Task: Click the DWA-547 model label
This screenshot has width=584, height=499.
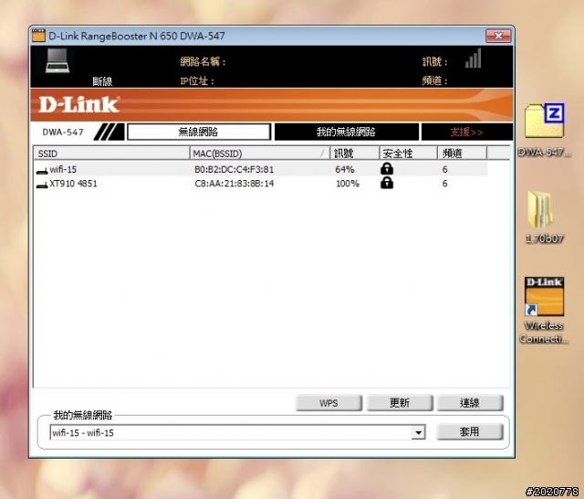Action: (63, 132)
